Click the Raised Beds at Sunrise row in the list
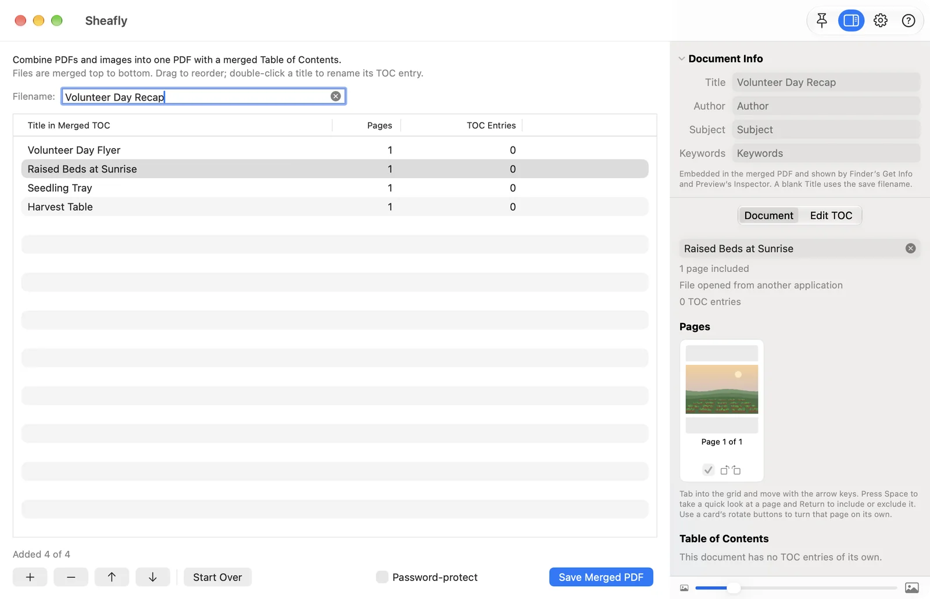 click(335, 169)
